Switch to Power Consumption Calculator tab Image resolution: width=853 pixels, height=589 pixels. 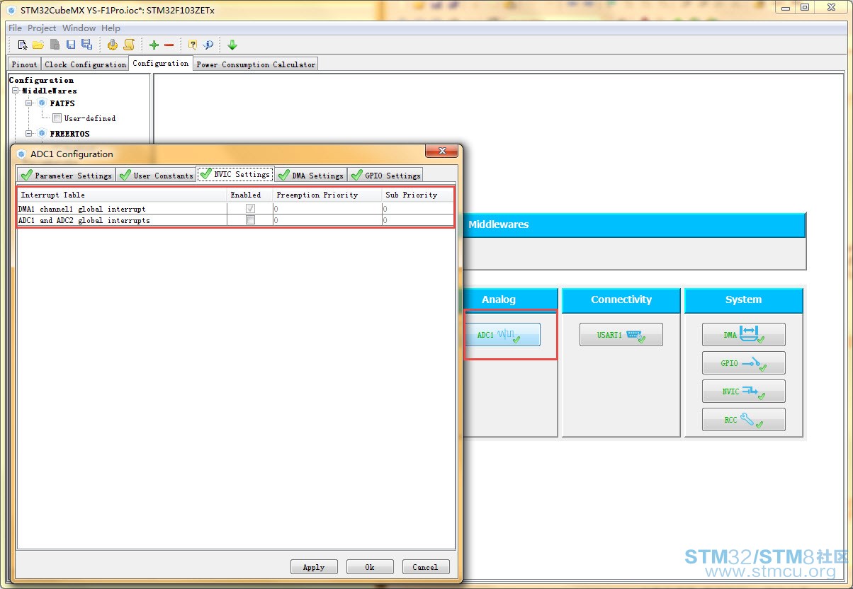(x=256, y=64)
